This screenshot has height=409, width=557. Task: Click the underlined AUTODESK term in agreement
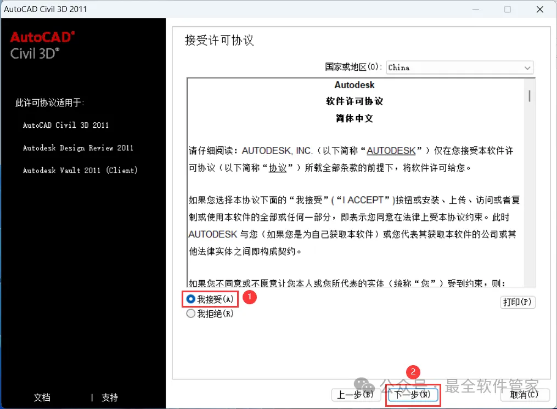(x=391, y=151)
